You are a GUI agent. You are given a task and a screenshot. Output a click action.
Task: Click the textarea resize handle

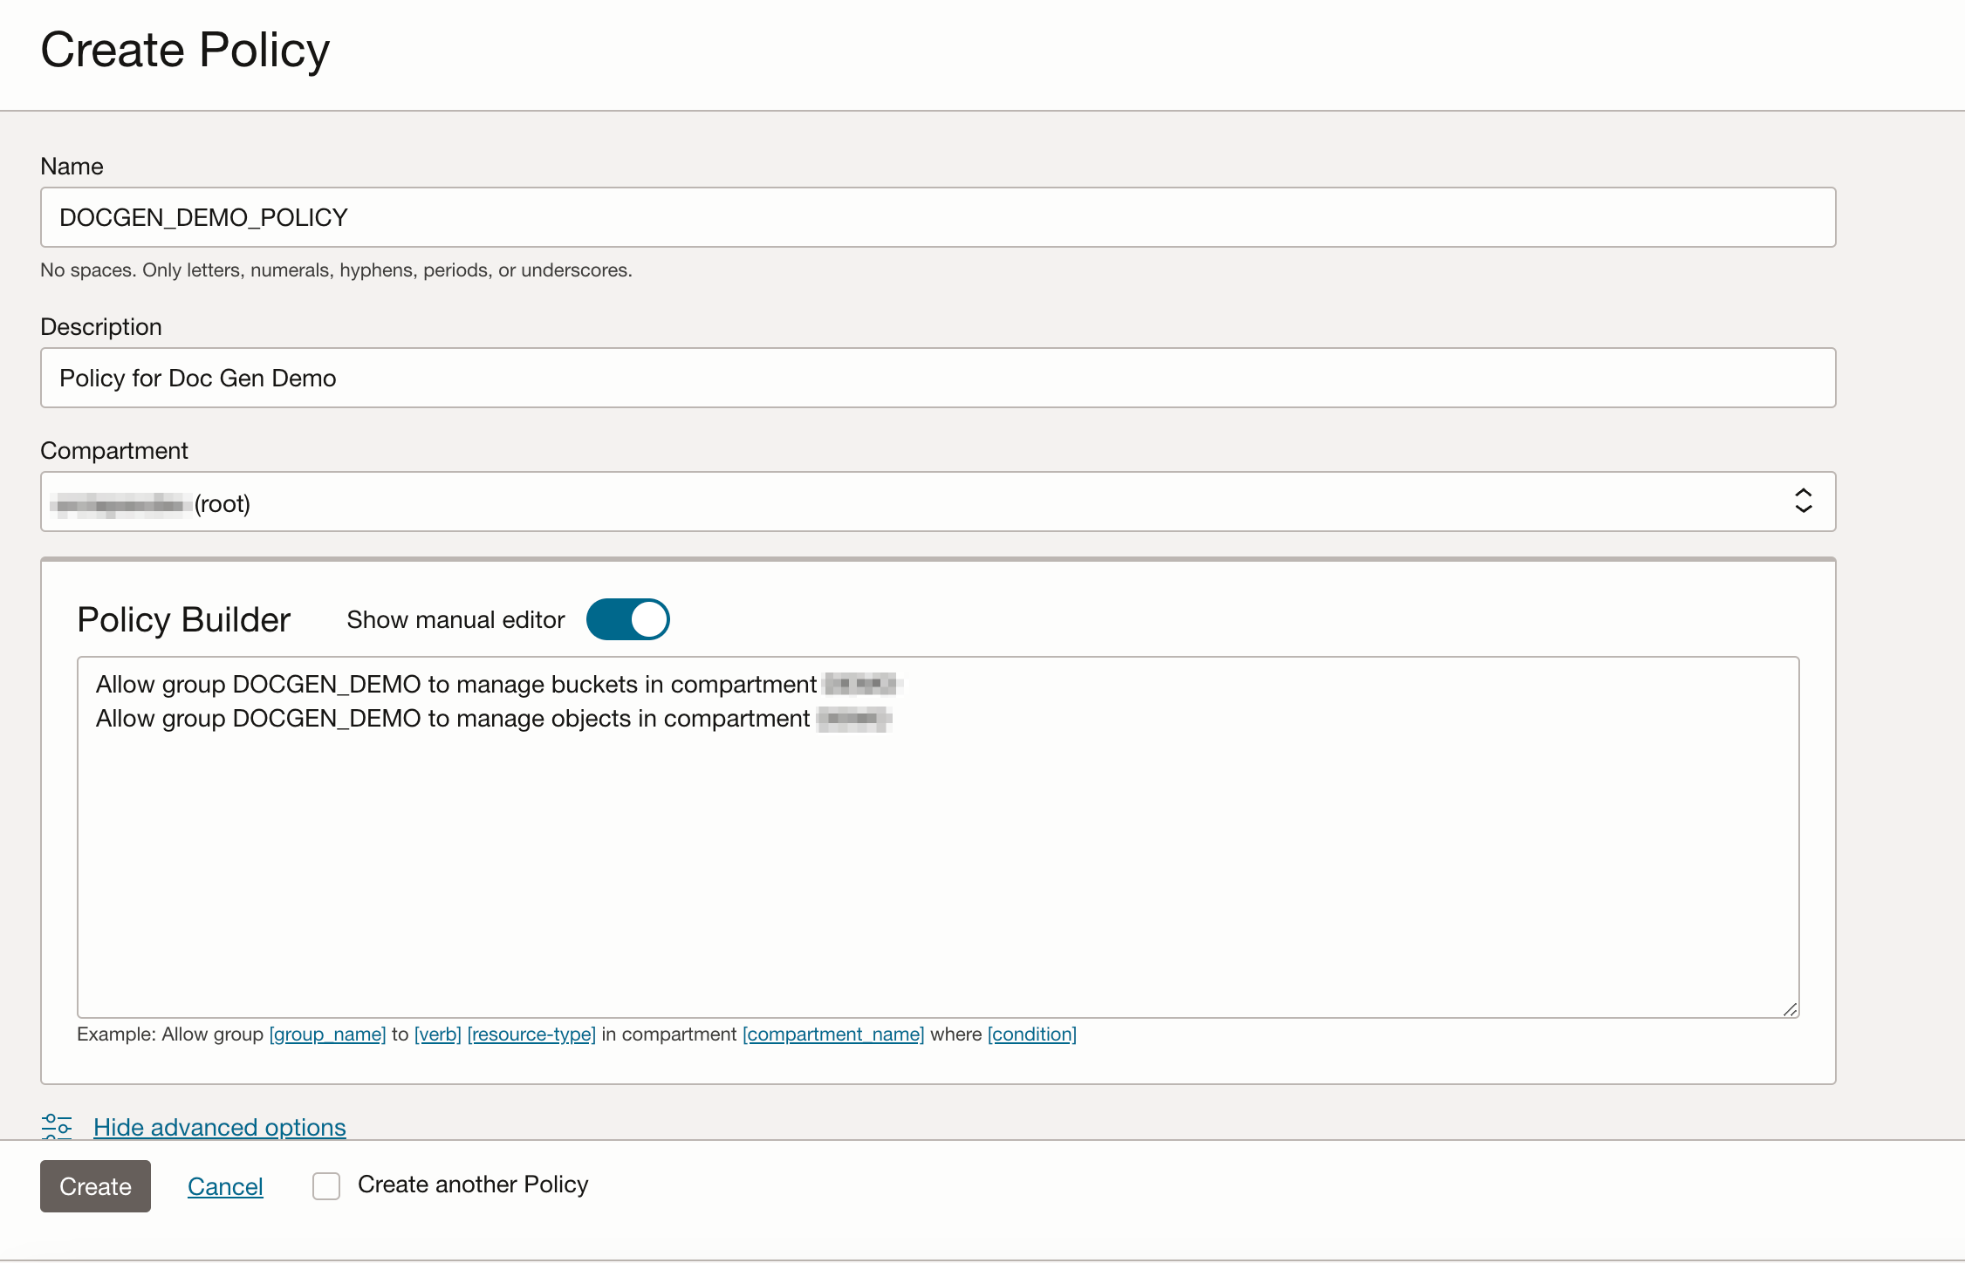[1790, 1007]
